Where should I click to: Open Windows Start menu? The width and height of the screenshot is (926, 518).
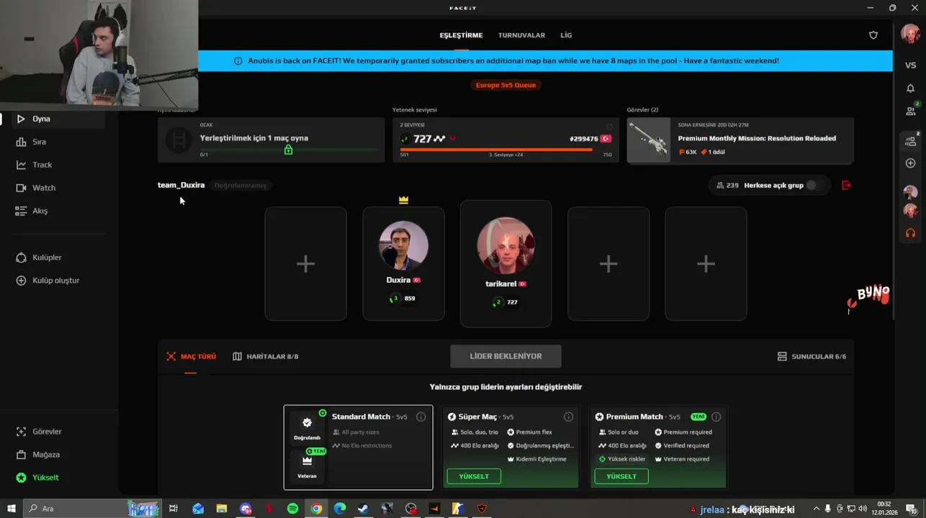pyautogui.click(x=11, y=509)
